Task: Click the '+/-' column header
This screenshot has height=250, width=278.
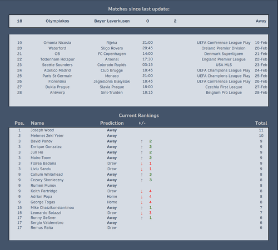Action: click(142, 123)
